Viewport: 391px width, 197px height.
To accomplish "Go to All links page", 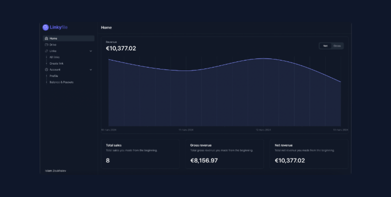I will click(54, 57).
